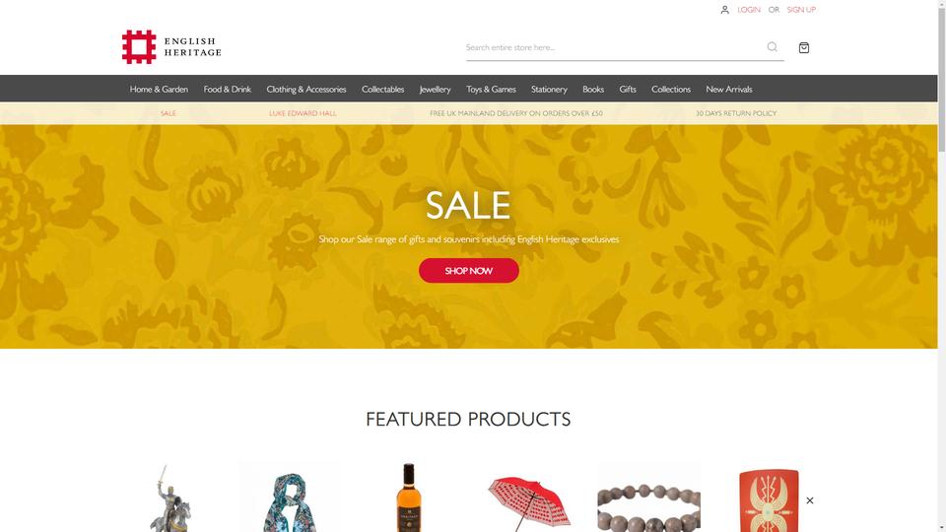This screenshot has width=946, height=532.
Task: Open the Luke Edward Hall link
Action: pyautogui.click(x=303, y=113)
